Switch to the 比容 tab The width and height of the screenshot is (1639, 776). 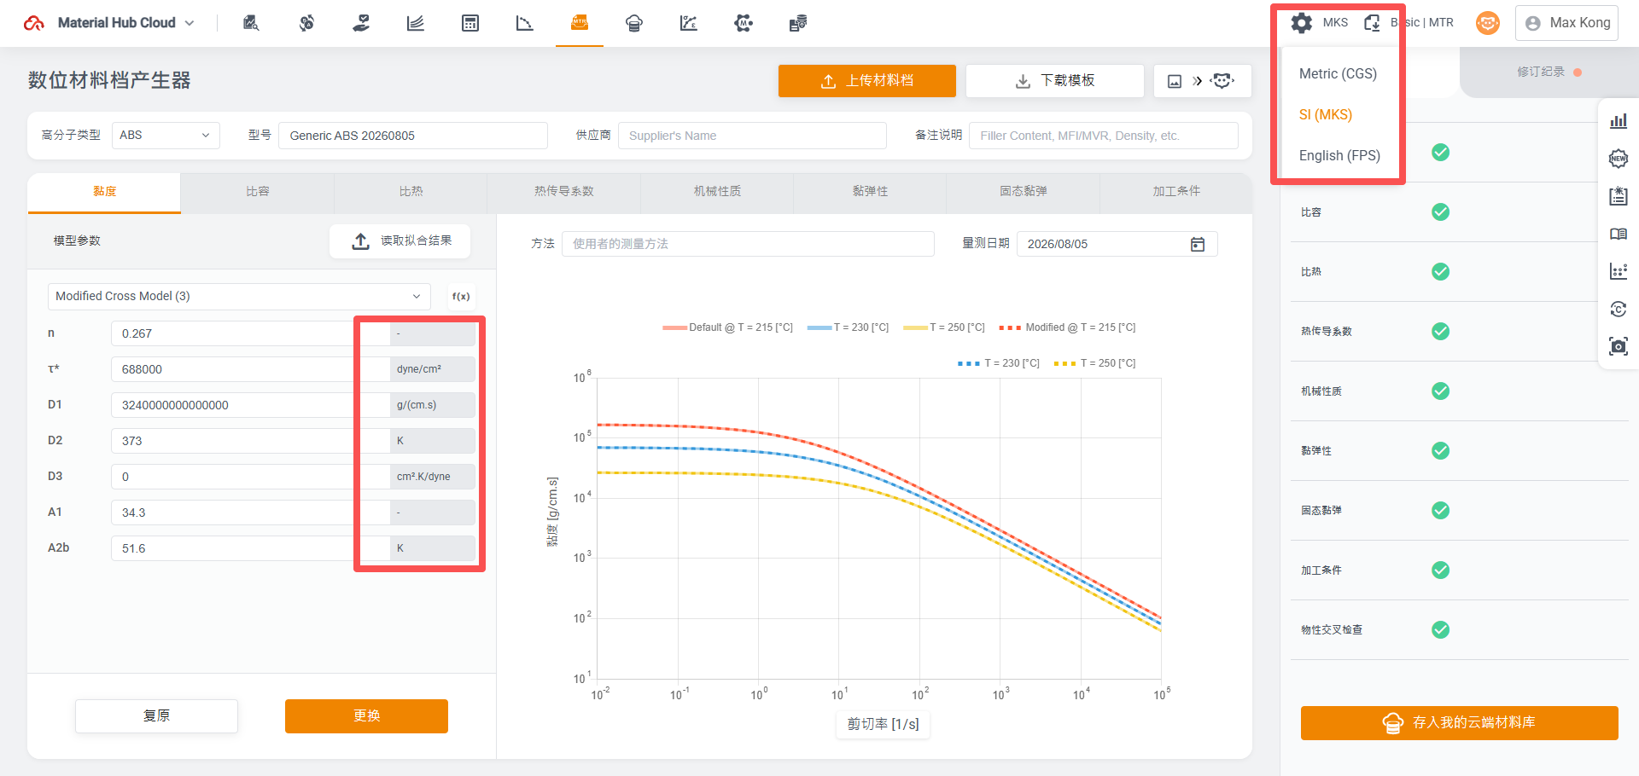257,192
